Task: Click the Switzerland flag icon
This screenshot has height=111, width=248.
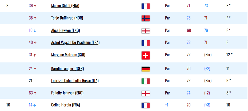Action: tap(146, 55)
